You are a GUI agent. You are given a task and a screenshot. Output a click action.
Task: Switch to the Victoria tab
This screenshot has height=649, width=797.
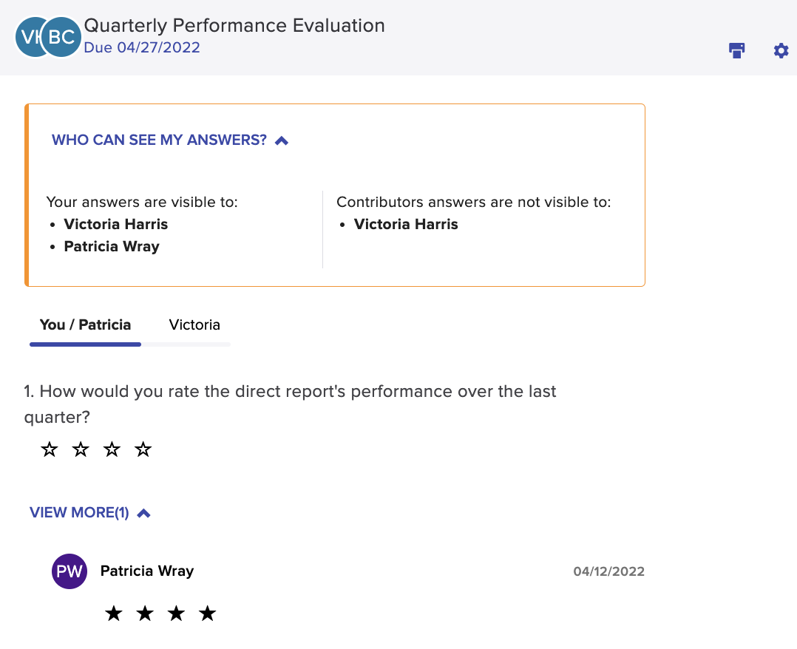tap(194, 324)
